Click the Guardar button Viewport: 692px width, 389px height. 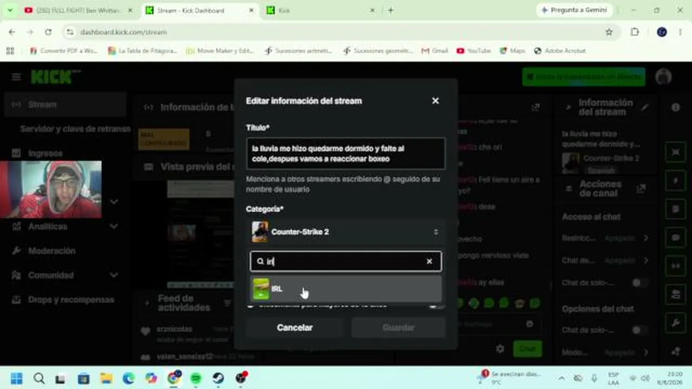398,327
